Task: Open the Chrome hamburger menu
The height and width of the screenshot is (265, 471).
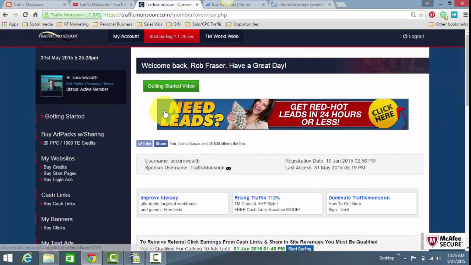Action: (x=465, y=15)
